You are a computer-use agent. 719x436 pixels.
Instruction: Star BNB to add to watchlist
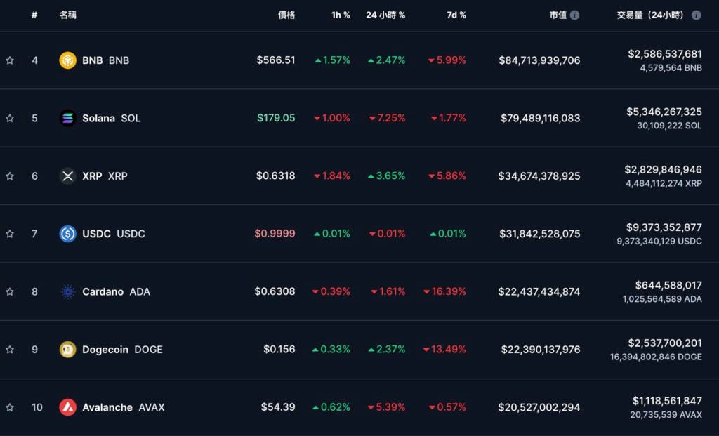tap(10, 60)
